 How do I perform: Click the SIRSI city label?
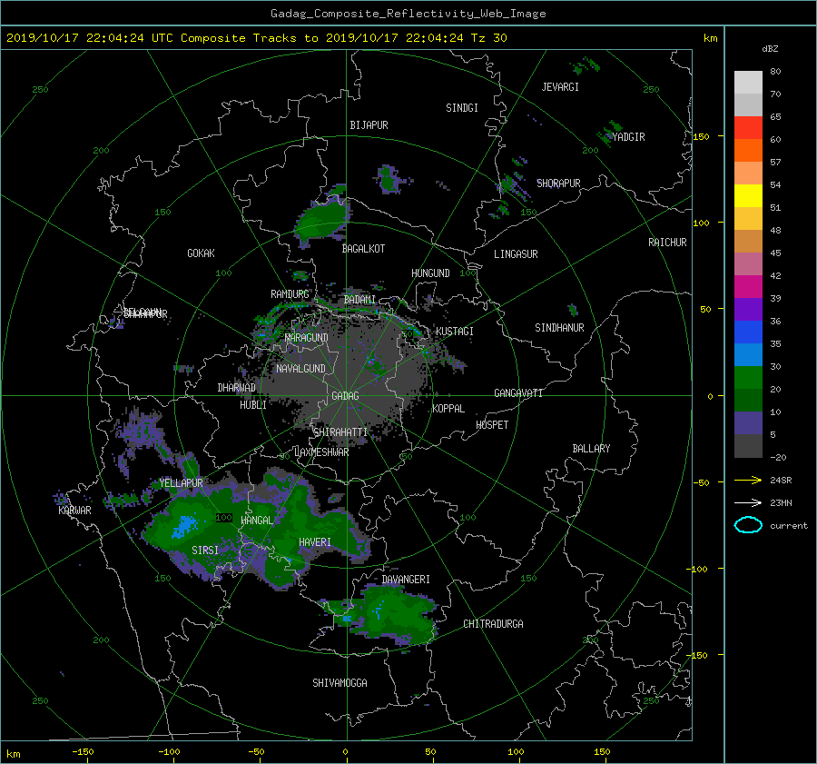pos(205,551)
